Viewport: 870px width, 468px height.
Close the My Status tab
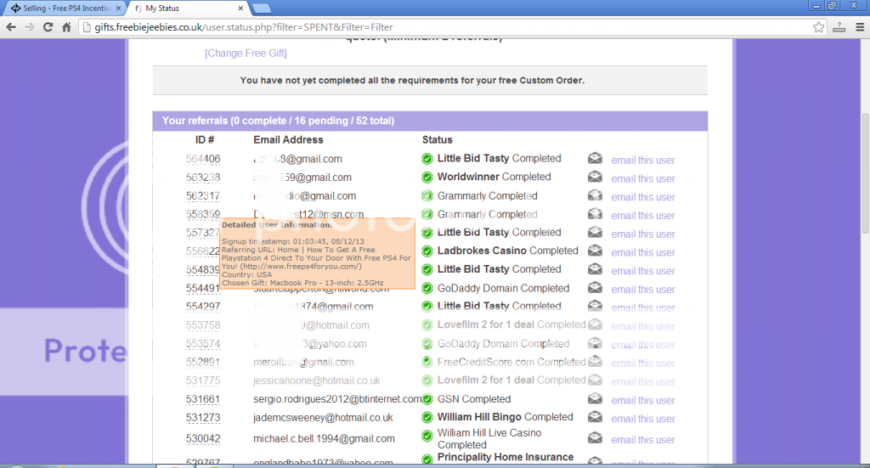click(240, 8)
